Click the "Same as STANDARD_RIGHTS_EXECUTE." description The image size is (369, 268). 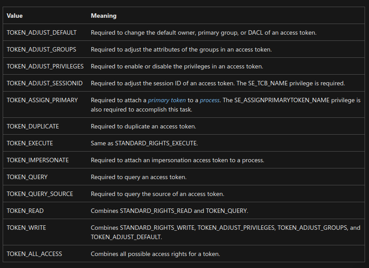[144, 143]
